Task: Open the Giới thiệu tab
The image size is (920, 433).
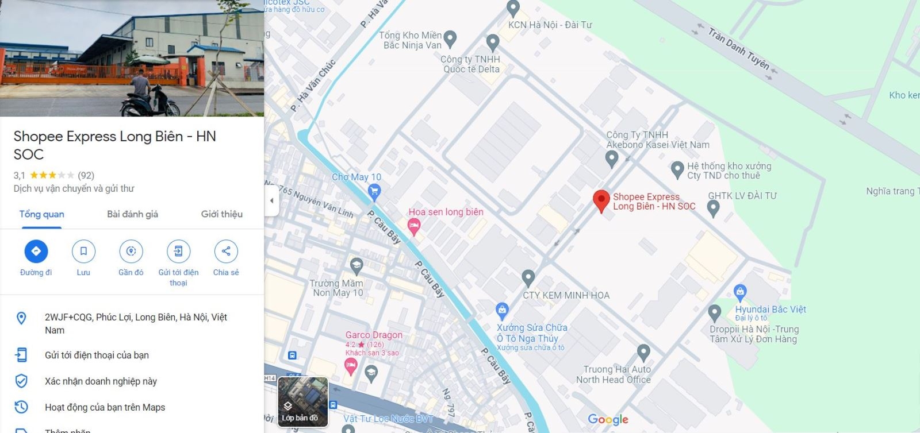Action: [x=222, y=214]
